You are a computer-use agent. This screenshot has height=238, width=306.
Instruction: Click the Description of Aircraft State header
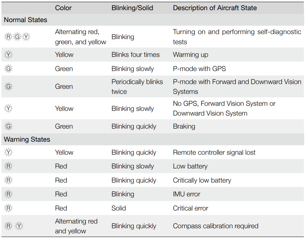(214, 8)
